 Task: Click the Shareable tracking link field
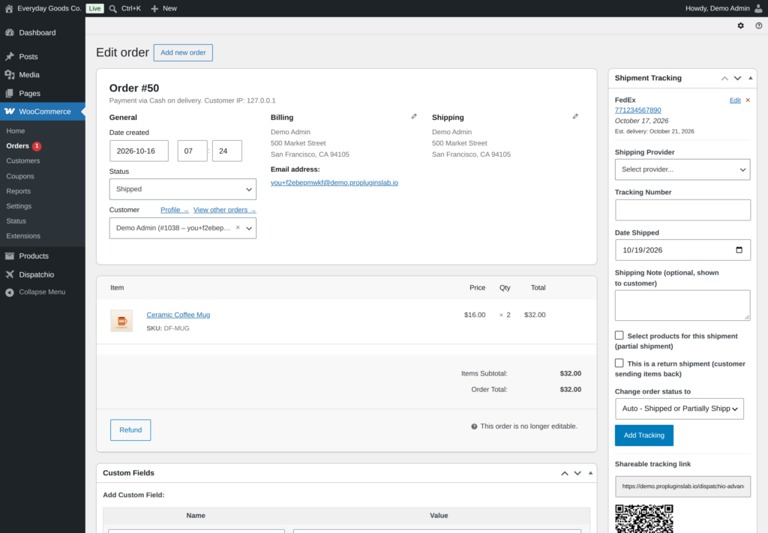[682, 487]
